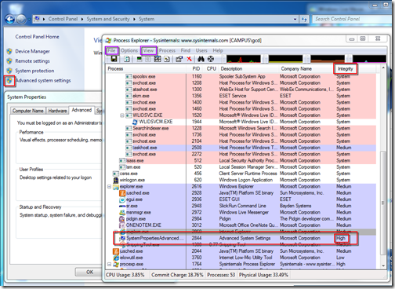The image size is (395, 289).
Task: Select the lsass.exe process row
Action: 241,161
